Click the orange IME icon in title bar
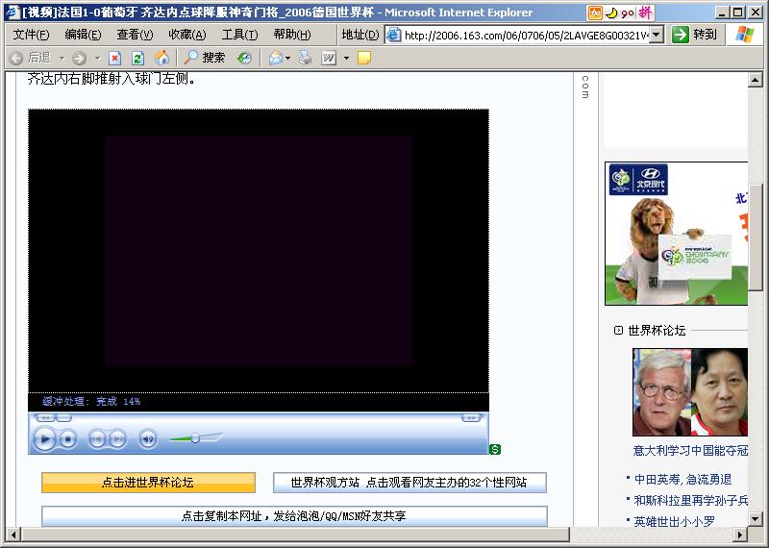 595,12
